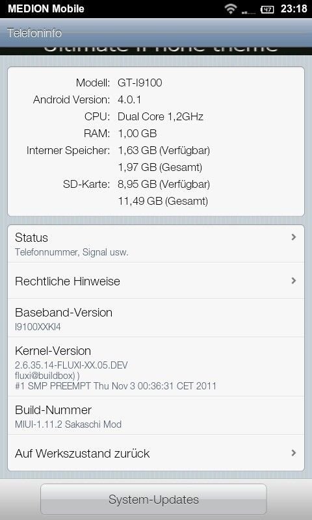Tap the Telefoninfo title header
Screen dimensions: 312x520
(x=34, y=33)
